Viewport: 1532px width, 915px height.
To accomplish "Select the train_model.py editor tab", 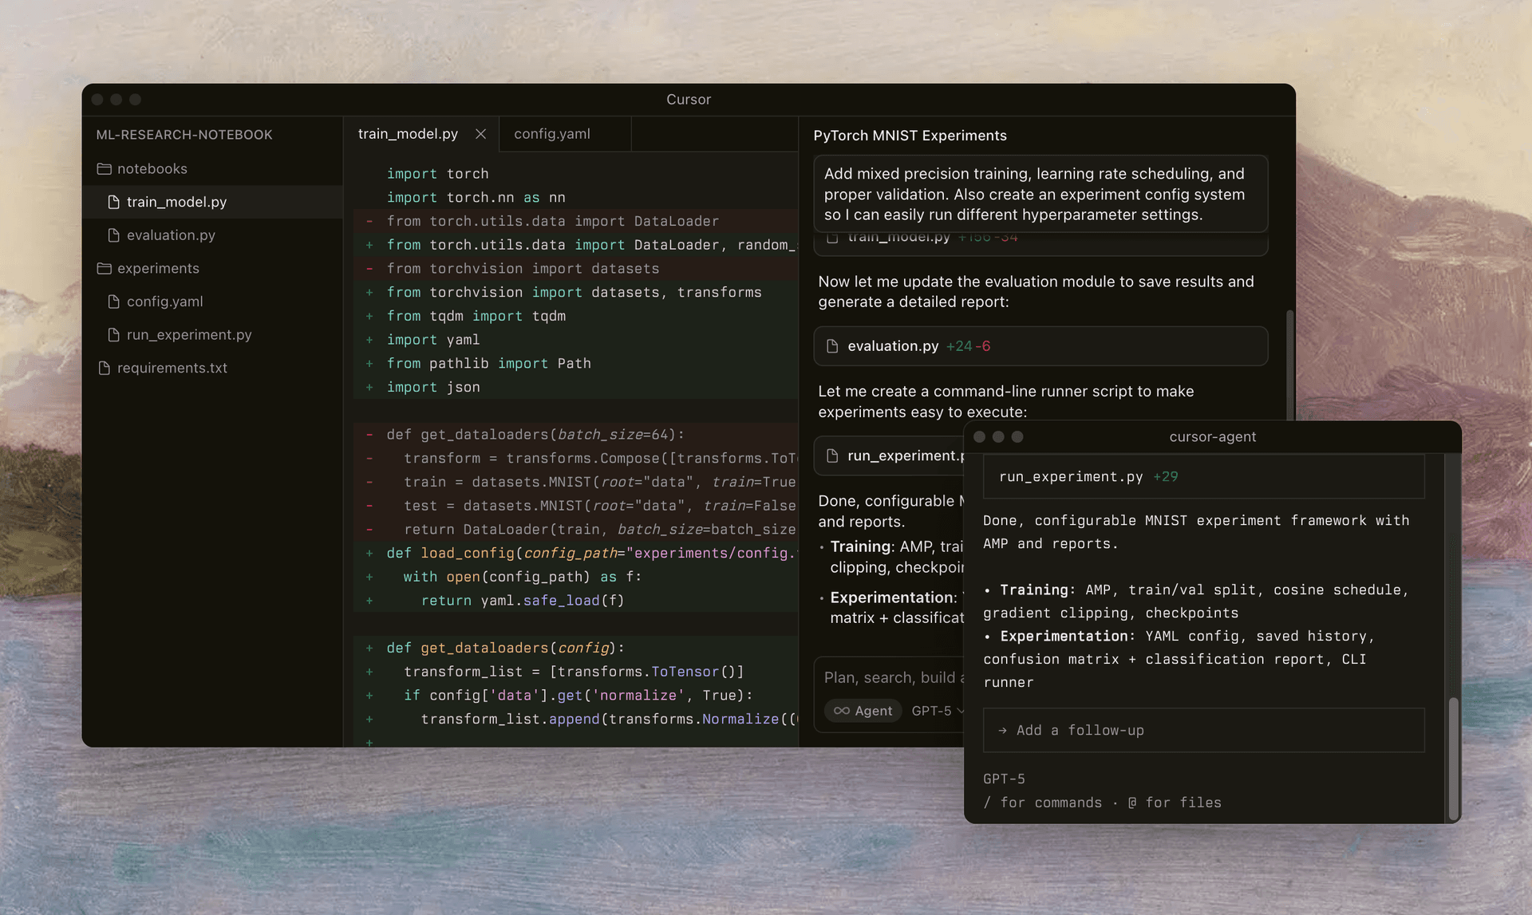I will pos(408,133).
